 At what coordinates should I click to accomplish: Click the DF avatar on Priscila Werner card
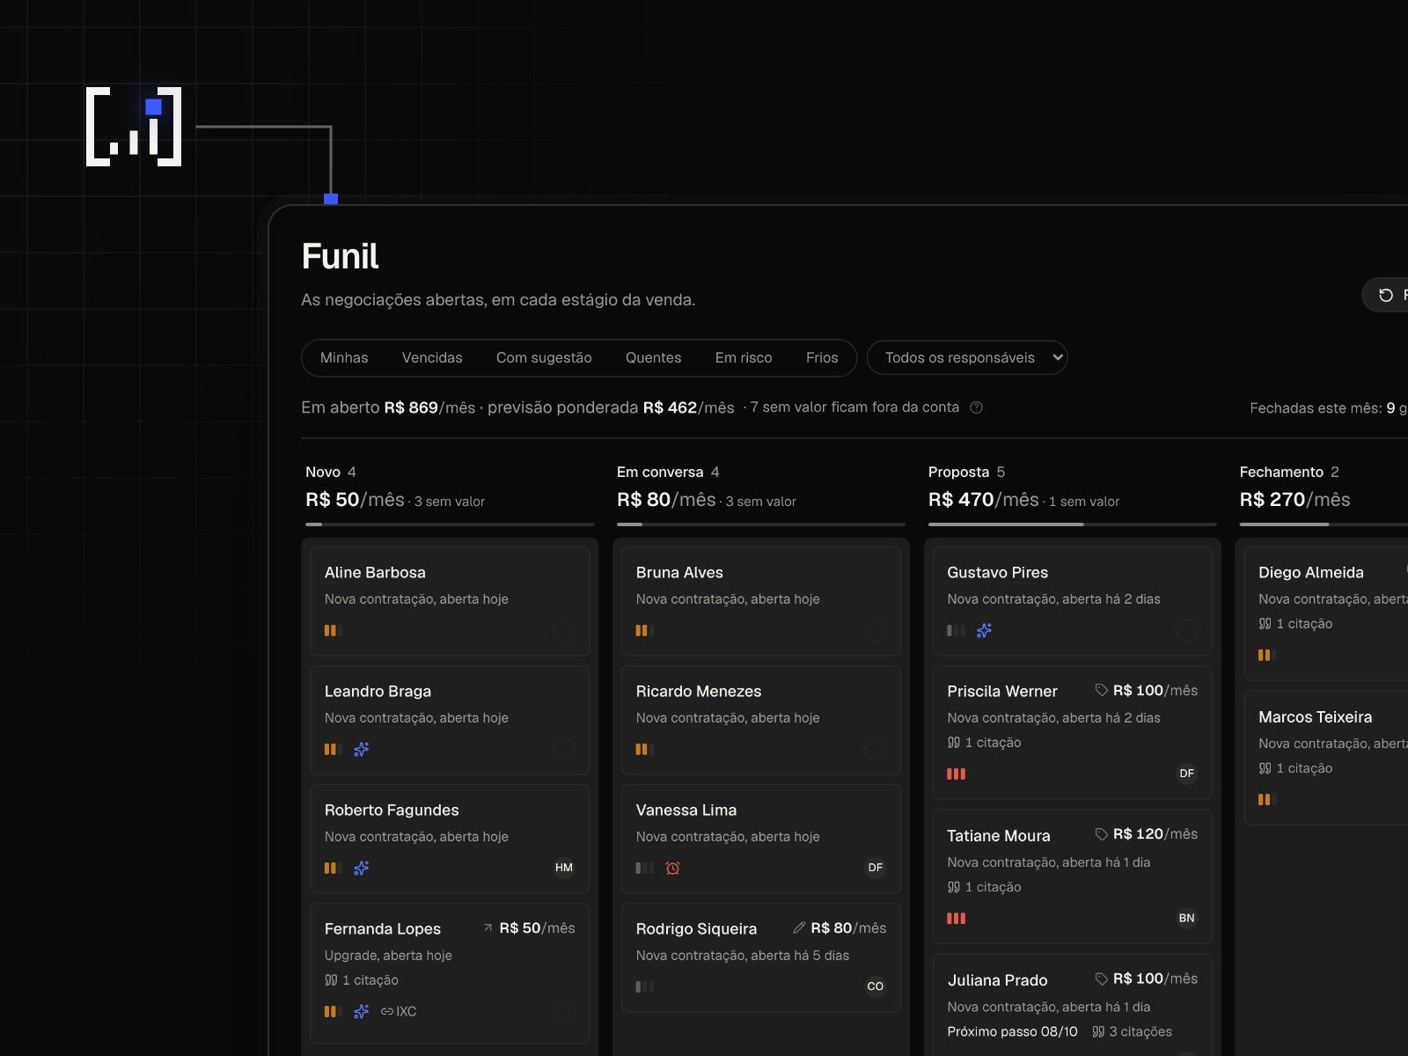click(x=1187, y=774)
